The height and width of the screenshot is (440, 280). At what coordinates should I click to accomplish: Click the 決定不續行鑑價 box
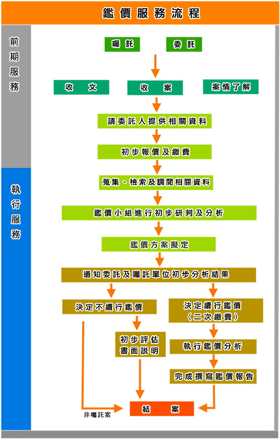point(109,307)
